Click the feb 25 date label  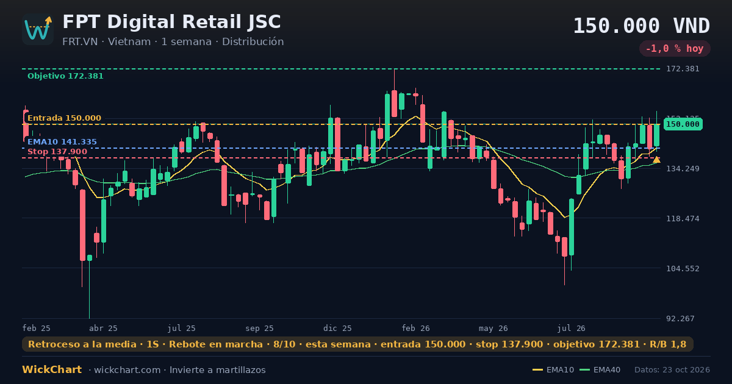click(37, 328)
